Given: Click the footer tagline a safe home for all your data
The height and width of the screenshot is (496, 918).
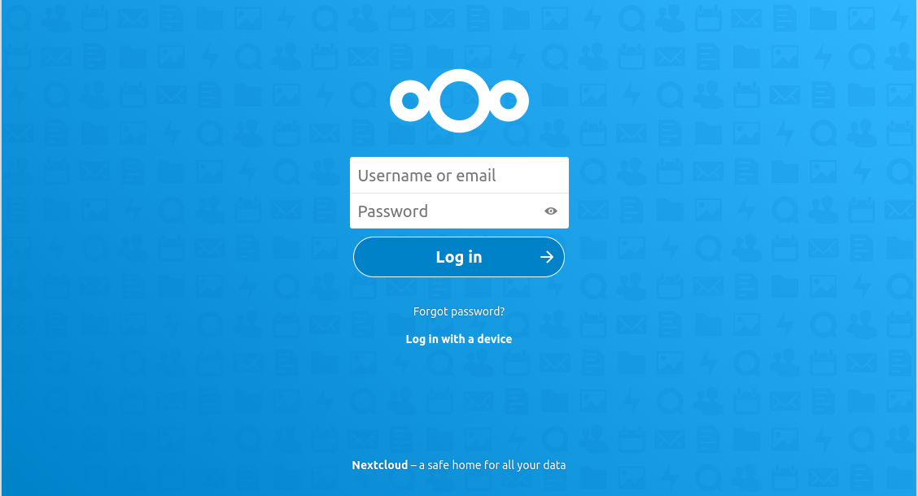Looking at the screenshot, I should click(x=492, y=465).
